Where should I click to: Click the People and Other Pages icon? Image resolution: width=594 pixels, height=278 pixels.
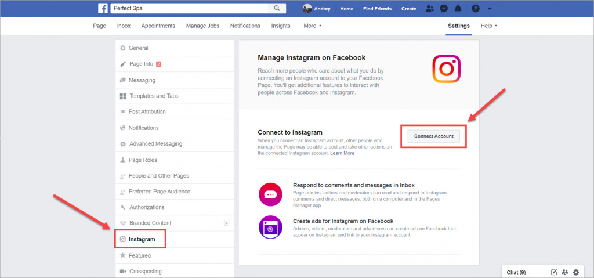pos(123,176)
